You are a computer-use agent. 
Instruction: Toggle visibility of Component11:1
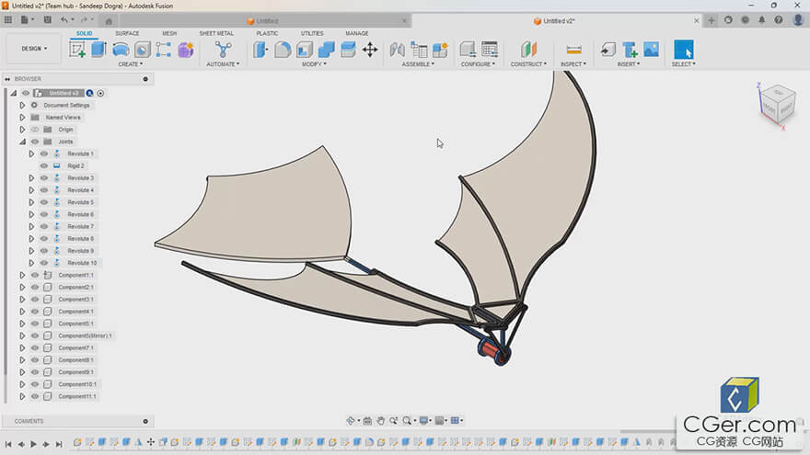(x=35, y=396)
